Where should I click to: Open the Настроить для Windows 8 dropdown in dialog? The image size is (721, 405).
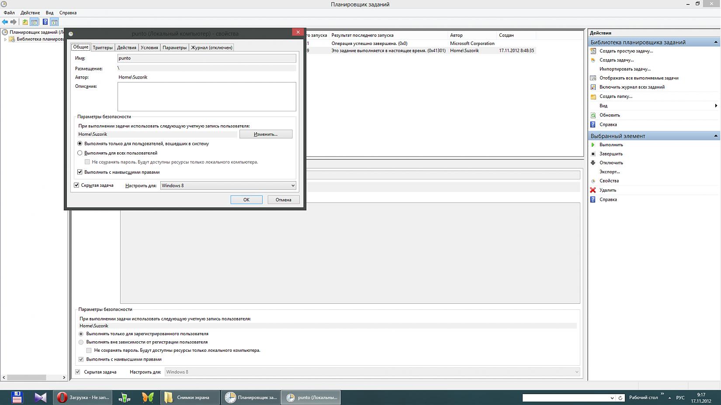(228, 185)
